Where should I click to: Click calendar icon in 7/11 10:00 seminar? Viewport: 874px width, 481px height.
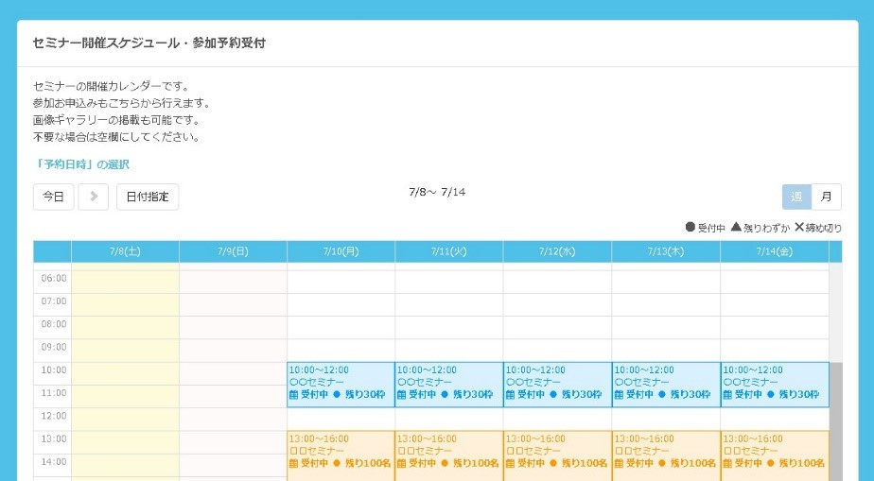(401, 395)
